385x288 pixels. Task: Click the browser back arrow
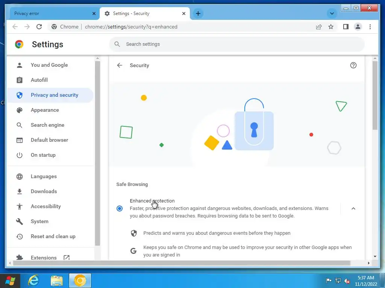click(x=15, y=27)
